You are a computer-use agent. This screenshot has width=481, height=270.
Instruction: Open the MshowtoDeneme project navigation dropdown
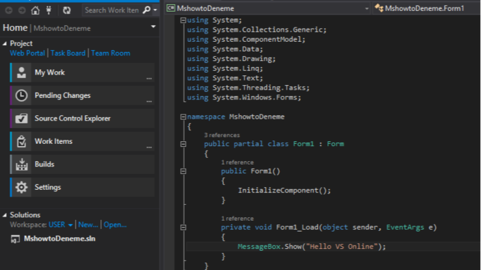coord(366,8)
